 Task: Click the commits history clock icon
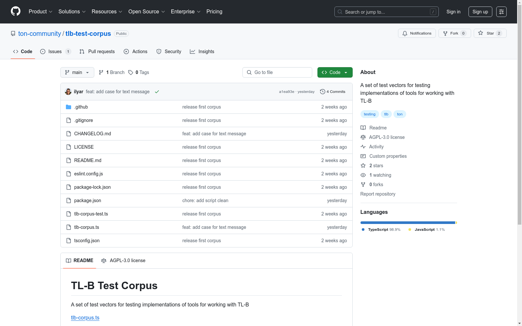coord(322,92)
